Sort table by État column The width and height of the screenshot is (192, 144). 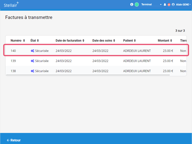click(x=35, y=41)
